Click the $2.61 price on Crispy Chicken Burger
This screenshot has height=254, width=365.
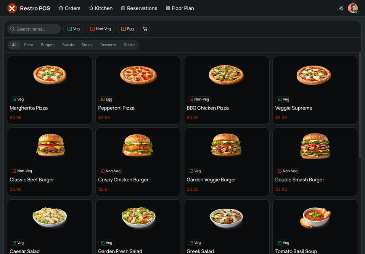tap(104, 189)
